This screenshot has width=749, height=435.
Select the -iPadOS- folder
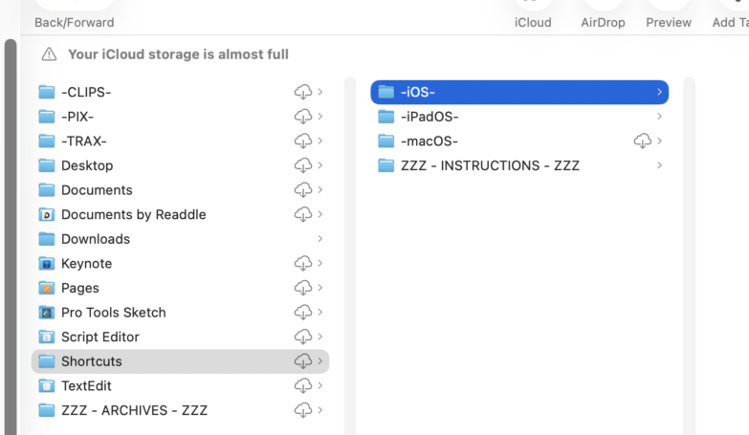pyautogui.click(x=519, y=117)
